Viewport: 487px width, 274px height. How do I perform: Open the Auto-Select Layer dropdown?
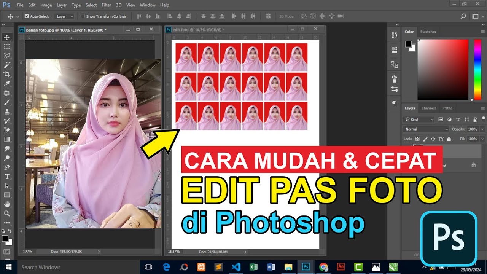64,16
